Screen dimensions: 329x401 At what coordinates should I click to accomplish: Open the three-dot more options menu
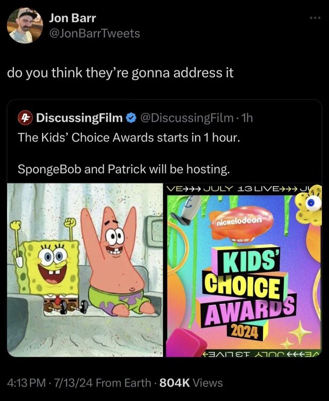point(315,18)
